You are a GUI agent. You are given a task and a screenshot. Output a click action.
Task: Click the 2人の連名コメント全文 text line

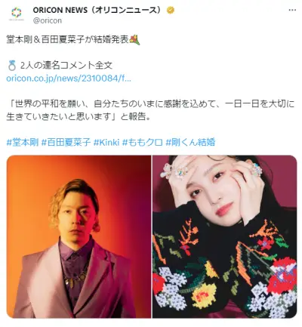click(66, 66)
